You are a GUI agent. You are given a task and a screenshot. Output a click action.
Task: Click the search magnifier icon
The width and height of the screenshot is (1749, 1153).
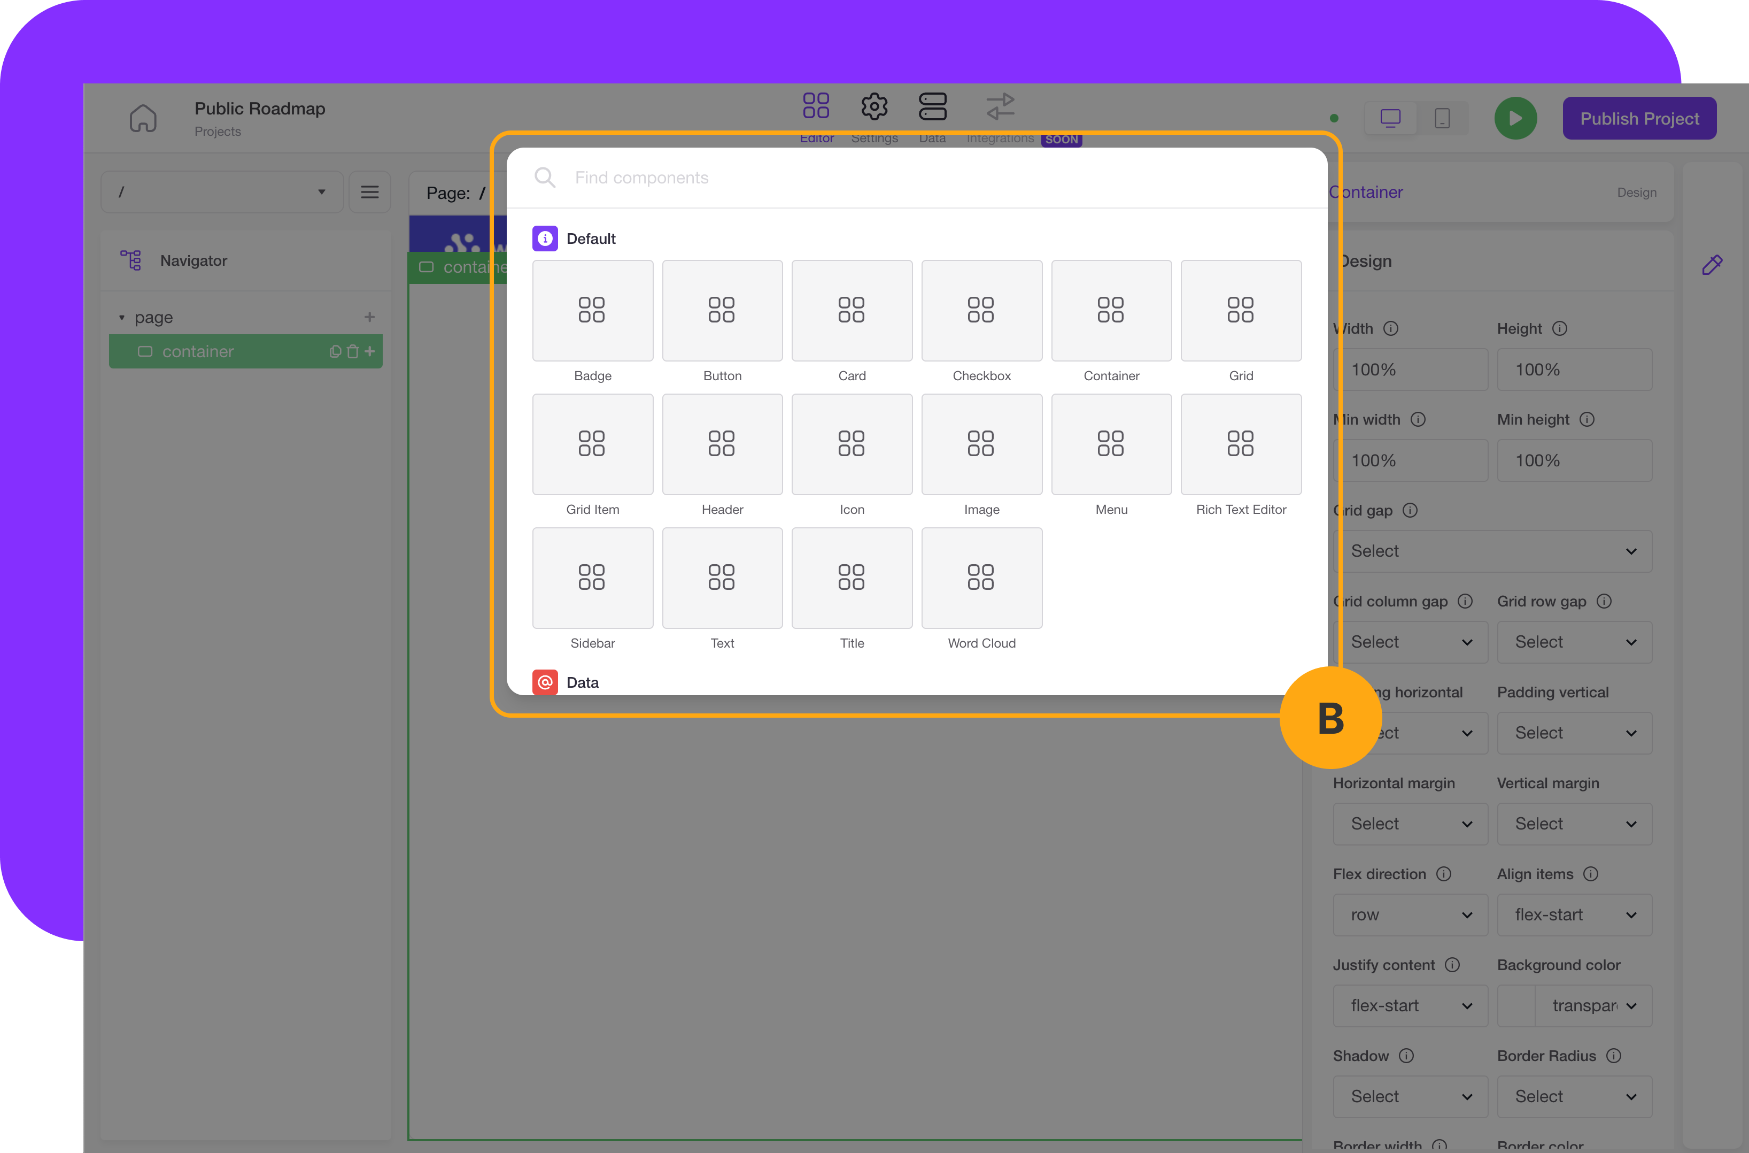click(545, 177)
